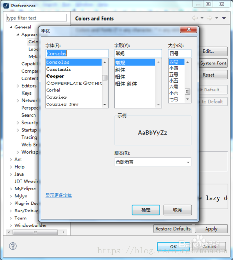The height and width of the screenshot is (260, 233).
Task: Expand the Team tree node
Action: click(x=11, y=218)
